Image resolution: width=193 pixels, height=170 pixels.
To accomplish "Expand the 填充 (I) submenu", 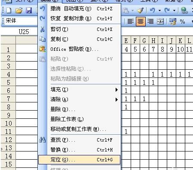I will coord(80,90).
